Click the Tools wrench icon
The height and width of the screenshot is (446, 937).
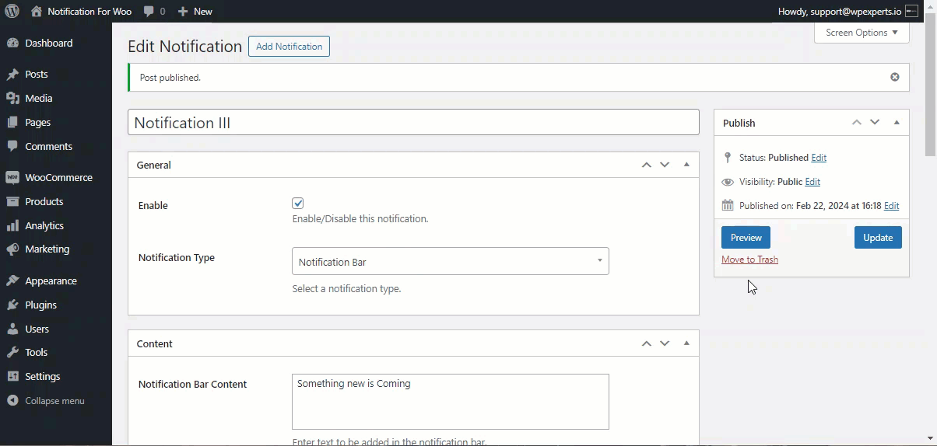(x=12, y=352)
